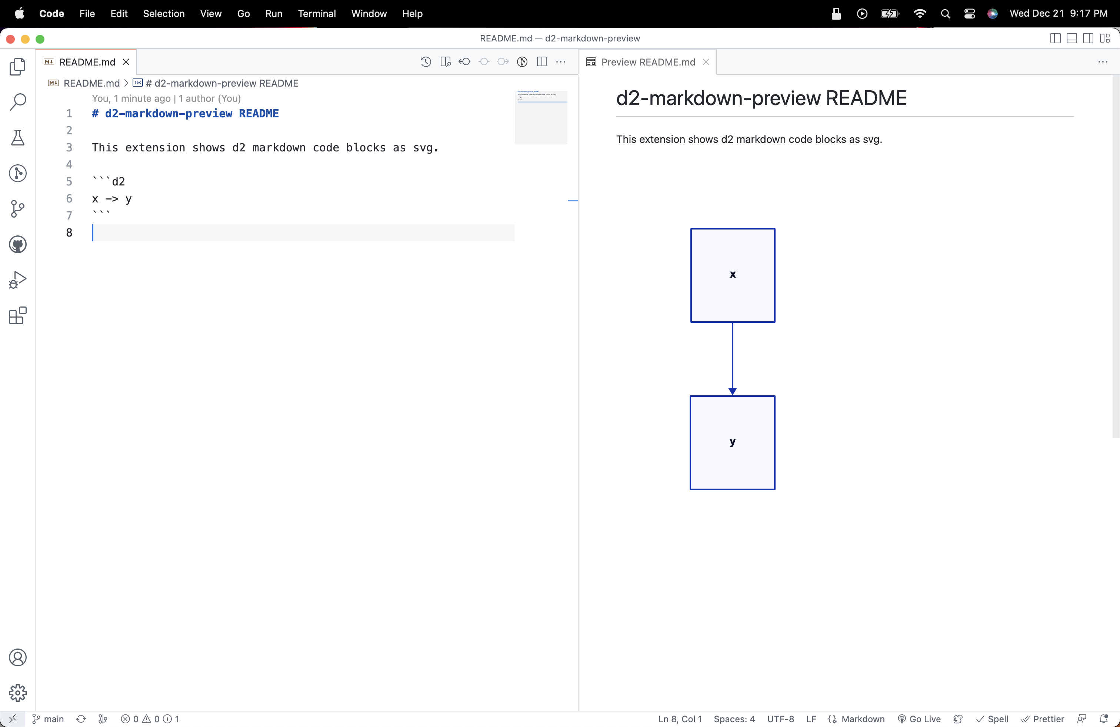Click the Prettier status item
This screenshot has width=1120, height=727.
(x=1042, y=719)
